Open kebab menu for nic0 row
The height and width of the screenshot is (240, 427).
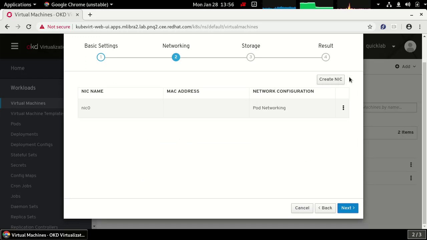(343, 108)
